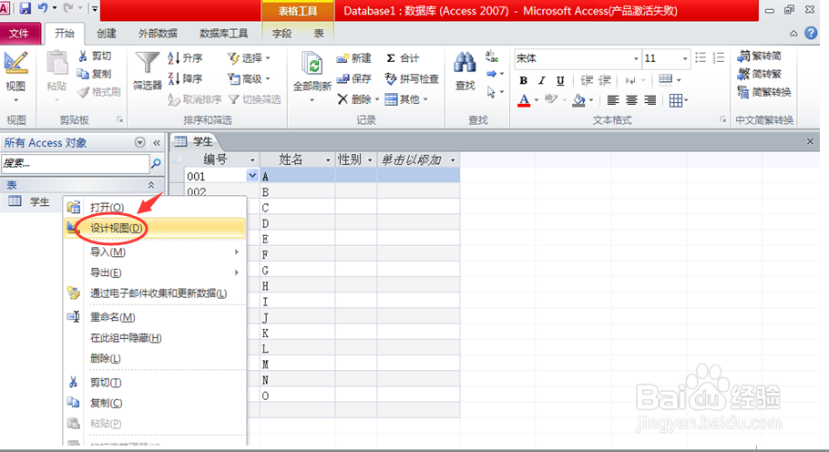
Task: Center align text in text format group
Action: [x=631, y=100]
